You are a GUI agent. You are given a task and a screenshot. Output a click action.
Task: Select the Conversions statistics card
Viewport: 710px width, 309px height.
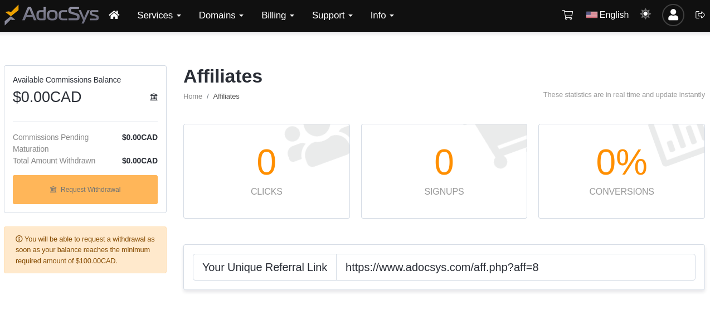[621, 171]
